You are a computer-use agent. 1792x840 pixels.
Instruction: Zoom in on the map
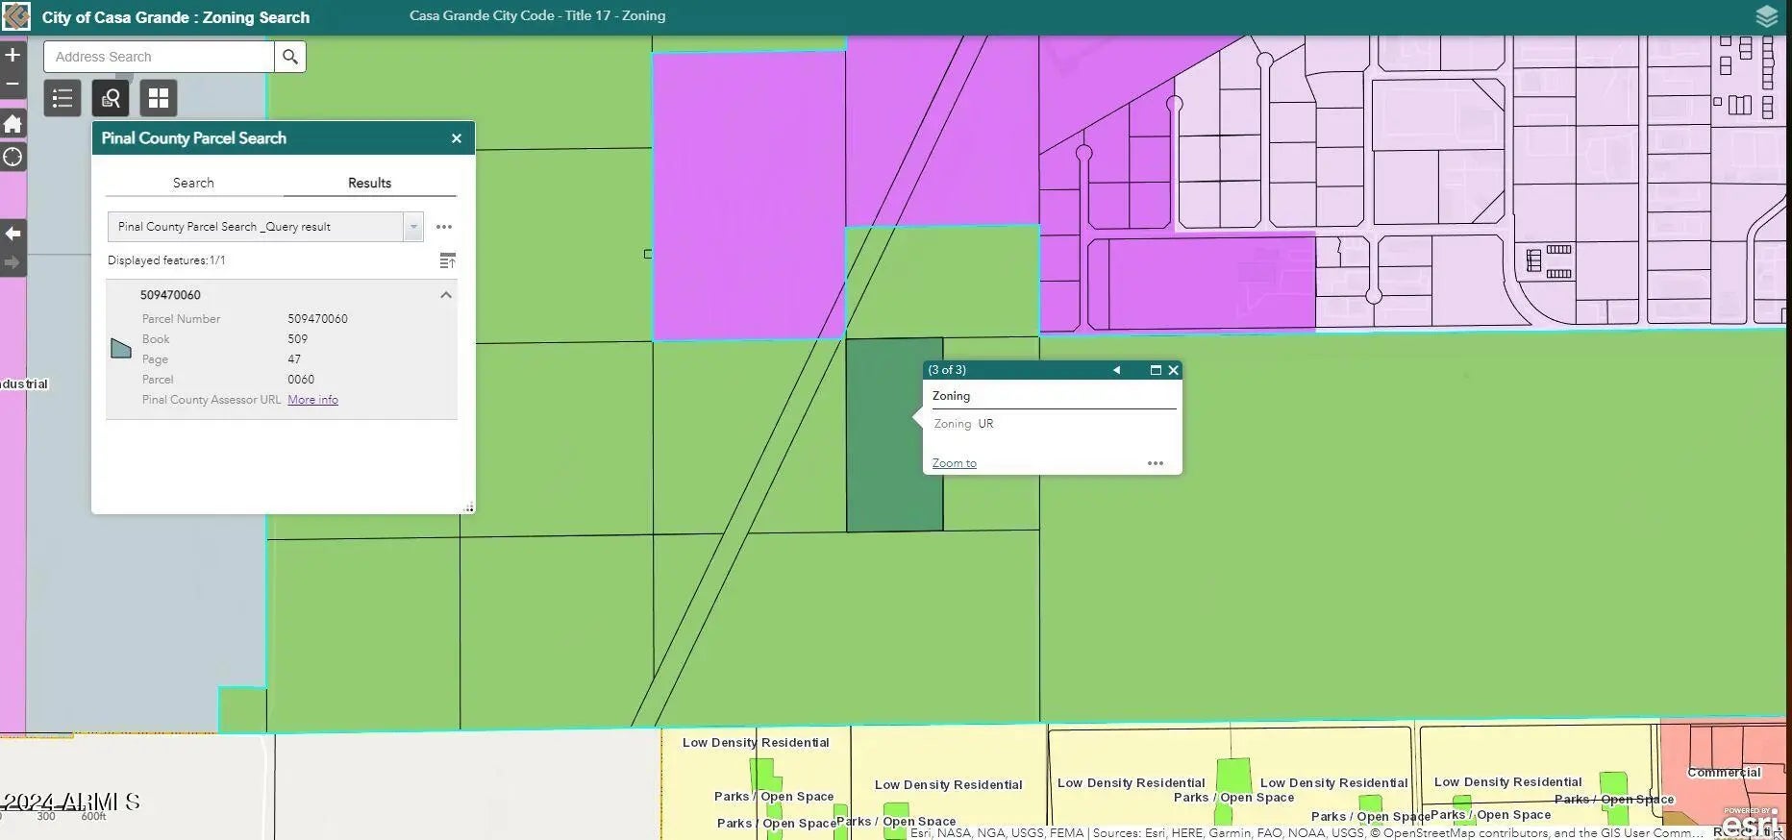tap(12, 56)
